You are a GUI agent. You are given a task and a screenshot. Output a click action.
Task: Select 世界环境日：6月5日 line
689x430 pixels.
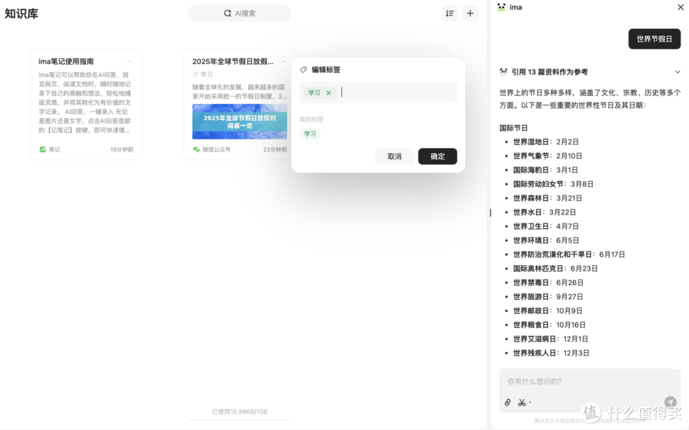545,240
